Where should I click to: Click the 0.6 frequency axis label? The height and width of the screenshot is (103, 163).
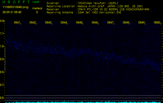tap(2, 98)
